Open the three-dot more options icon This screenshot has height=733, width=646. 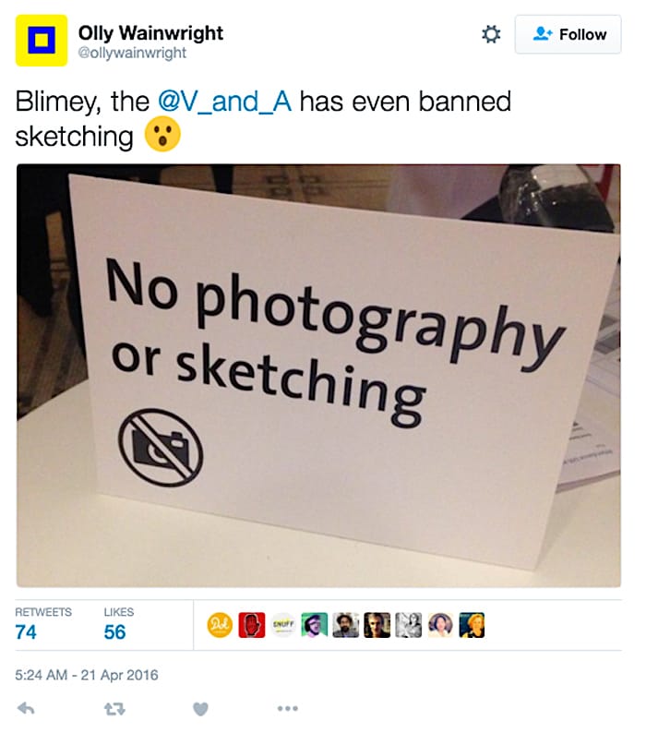pyautogui.click(x=287, y=709)
